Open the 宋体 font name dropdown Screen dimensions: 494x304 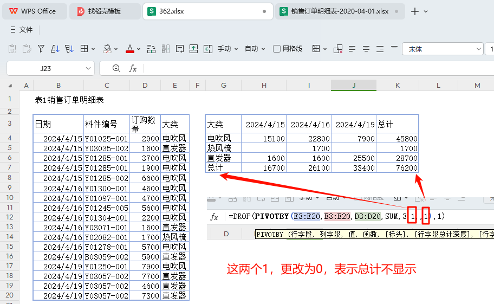(443, 49)
